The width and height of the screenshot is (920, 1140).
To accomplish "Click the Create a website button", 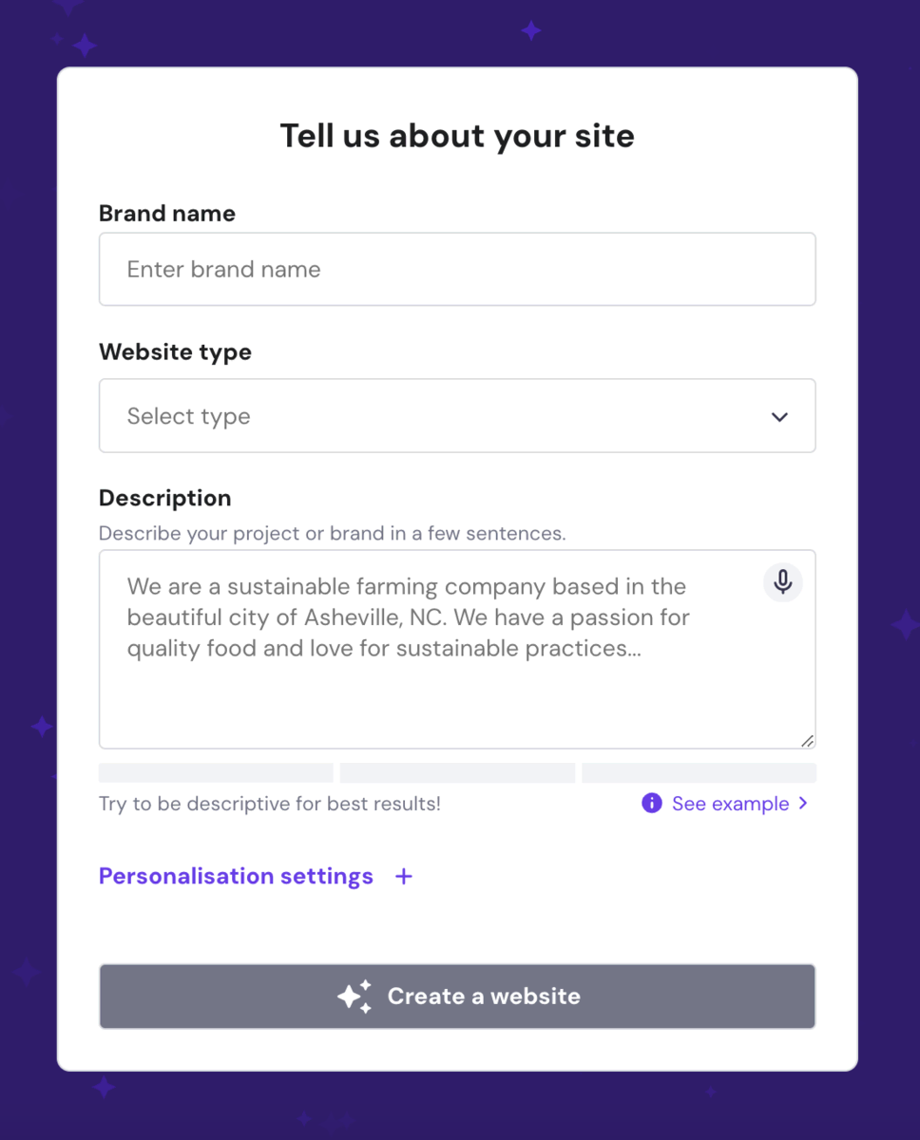I will 456,996.
